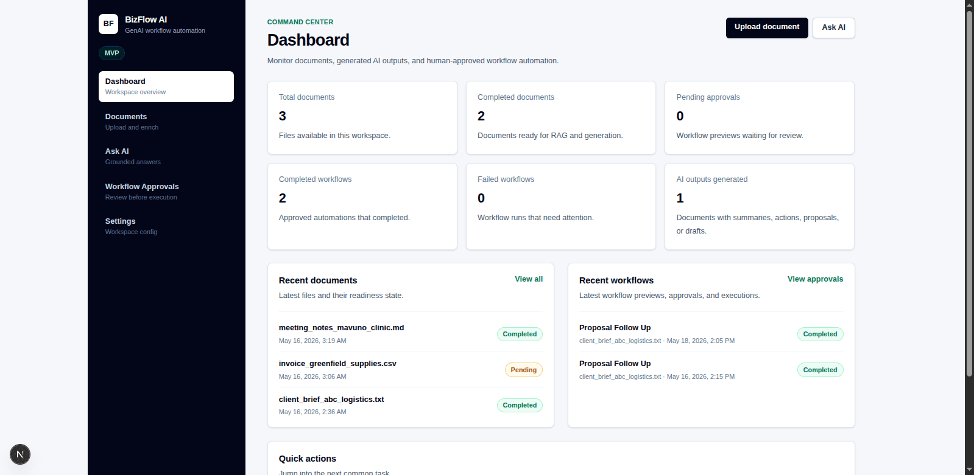Open client_brief_abc_logistics.txt in Recent documents
Viewport: 974px width, 475px height.
click(x=331, y=400)
